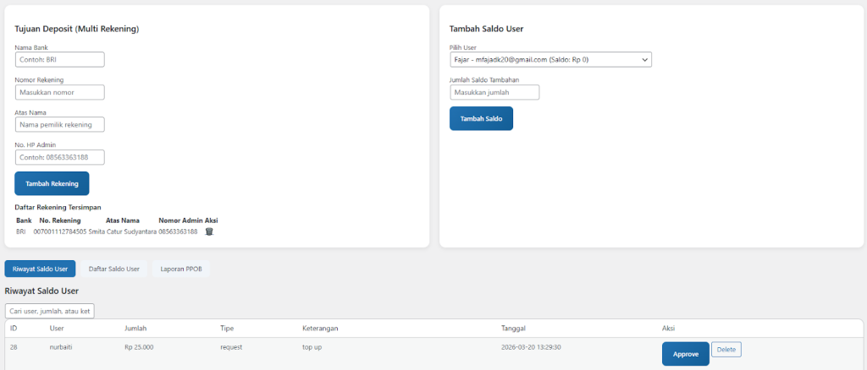Click the Tipe column header

pyautogui.click(x=227, y=328)
